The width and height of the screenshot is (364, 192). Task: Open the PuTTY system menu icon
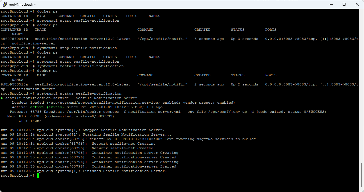(x=5, y=4)
